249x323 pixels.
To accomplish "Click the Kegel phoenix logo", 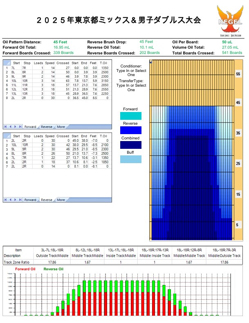I will (x=230, y=20).
